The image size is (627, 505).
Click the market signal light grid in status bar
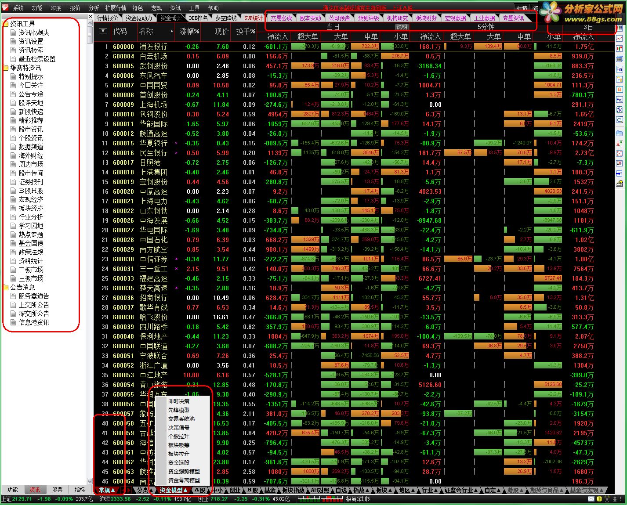click(x=320, y=499)
